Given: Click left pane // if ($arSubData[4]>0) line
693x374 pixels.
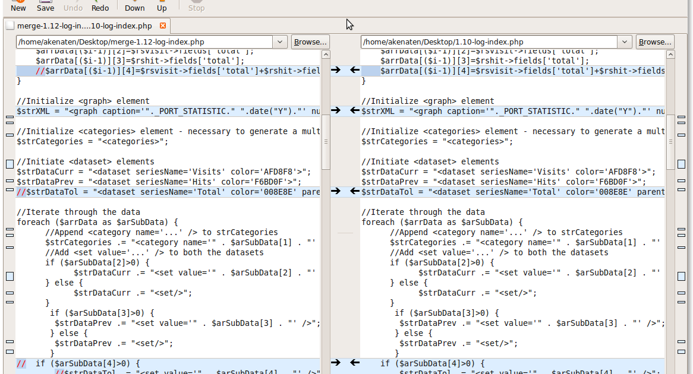Looking at the screenshot, I should click(x=168, y=363).
